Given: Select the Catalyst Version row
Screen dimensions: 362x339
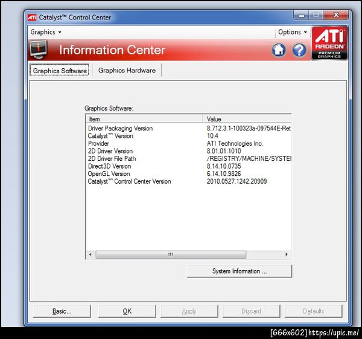Looking at the screenshot, I should tap(188, 136).
